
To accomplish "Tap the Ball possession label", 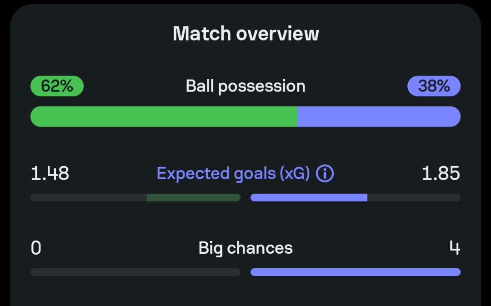I will pos(245,86).
